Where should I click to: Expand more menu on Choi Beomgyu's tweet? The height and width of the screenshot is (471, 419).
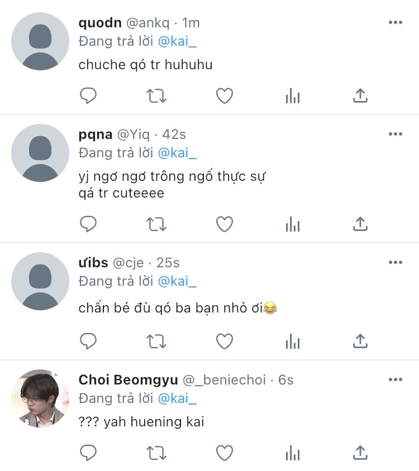pyautogui.click(x=395, y=380)
